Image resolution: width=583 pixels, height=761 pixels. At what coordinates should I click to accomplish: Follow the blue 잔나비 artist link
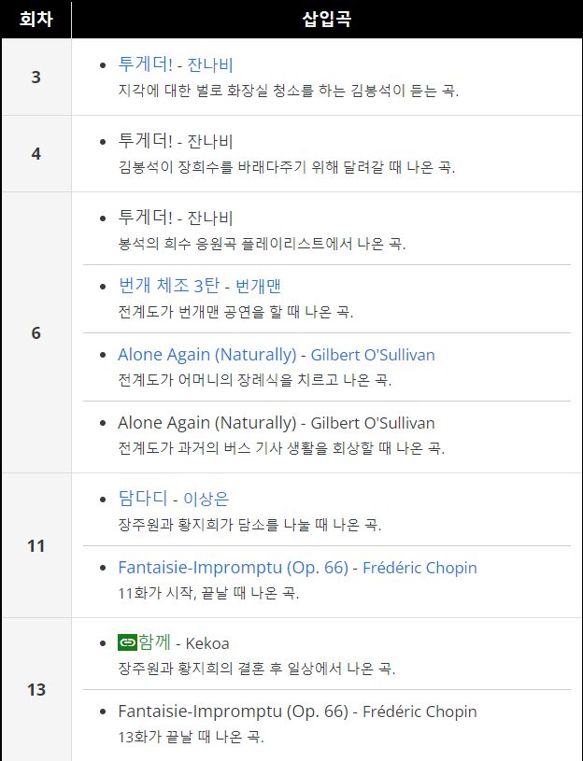[210, 65]
